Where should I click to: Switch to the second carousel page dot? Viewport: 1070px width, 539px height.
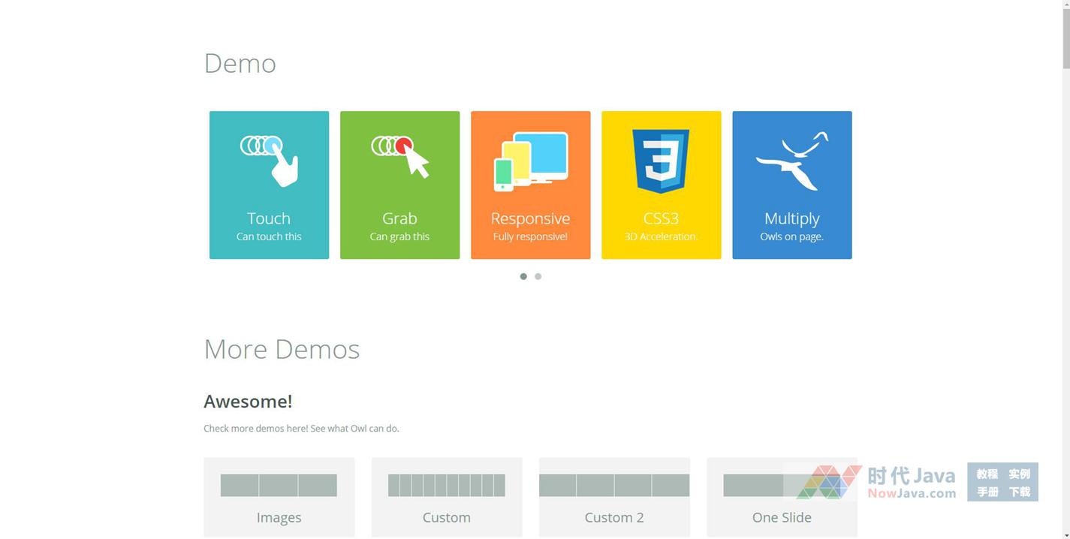point(538,276)
